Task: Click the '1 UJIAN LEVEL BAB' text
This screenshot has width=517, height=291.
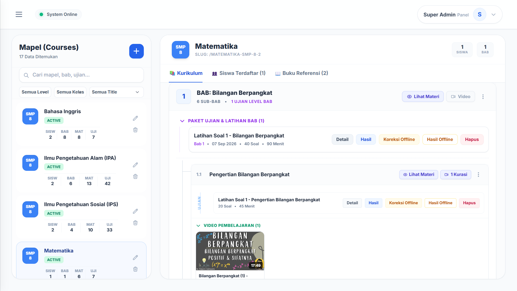Action: click(251, 102)
